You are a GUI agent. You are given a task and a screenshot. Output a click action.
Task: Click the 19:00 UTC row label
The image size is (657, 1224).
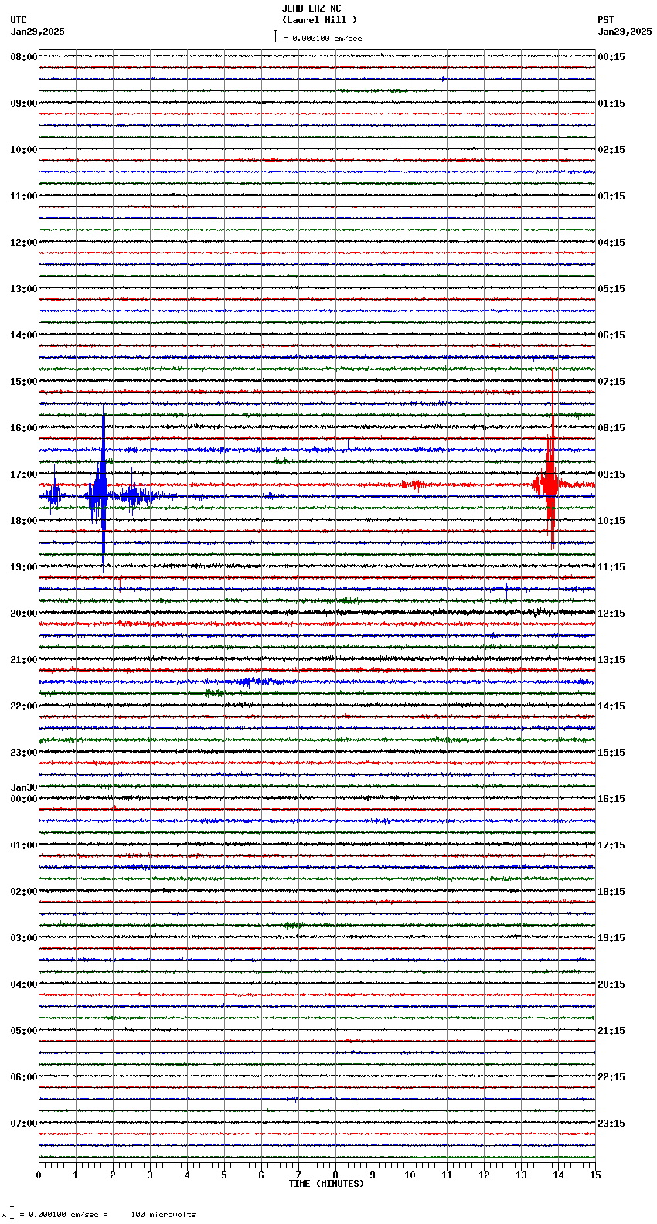24,567
